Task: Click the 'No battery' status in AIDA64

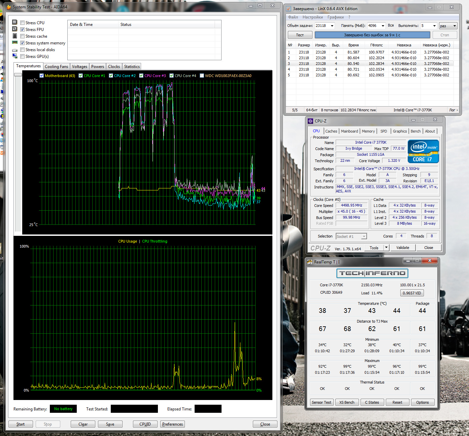Action: coord(63,409)
